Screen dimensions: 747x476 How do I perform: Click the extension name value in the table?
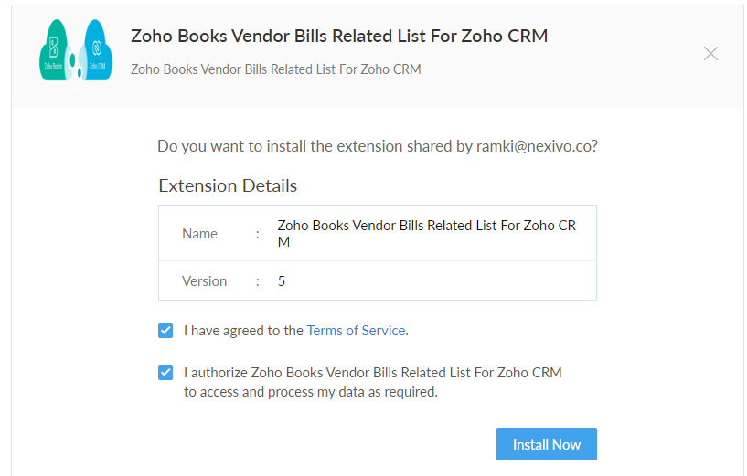tap(427, 233)
